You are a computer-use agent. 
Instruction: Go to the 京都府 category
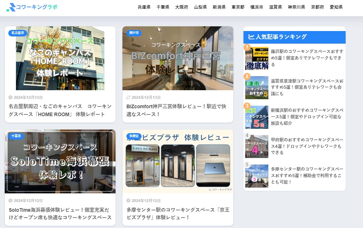pos(317,7)
